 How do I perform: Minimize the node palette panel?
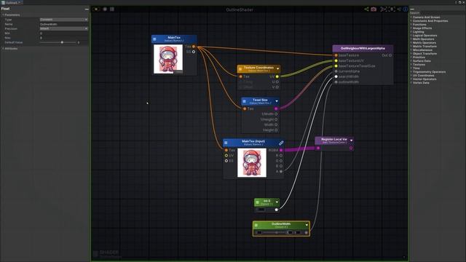point(412,9)
